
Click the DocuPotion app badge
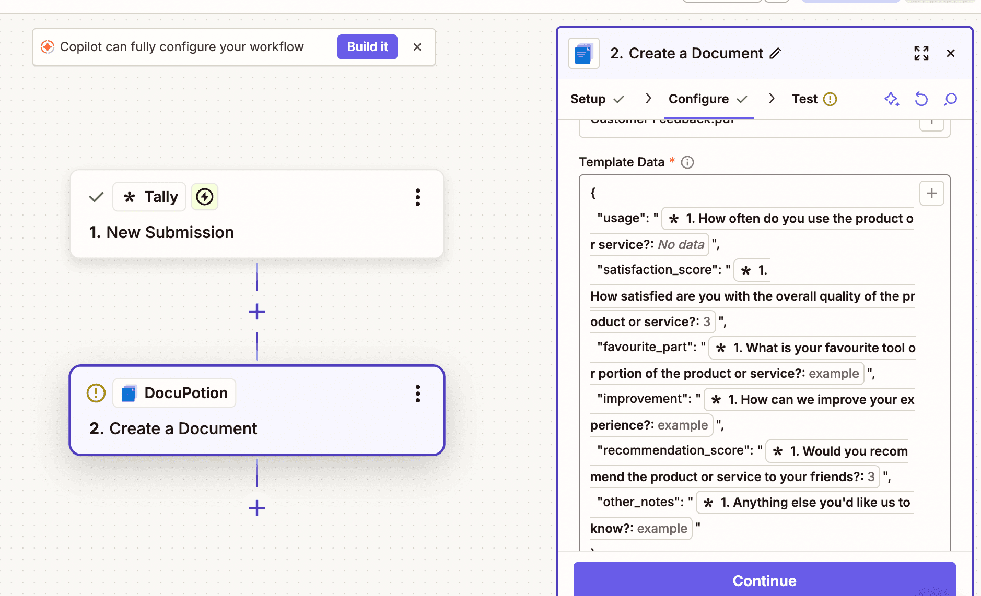pos(174,393)
